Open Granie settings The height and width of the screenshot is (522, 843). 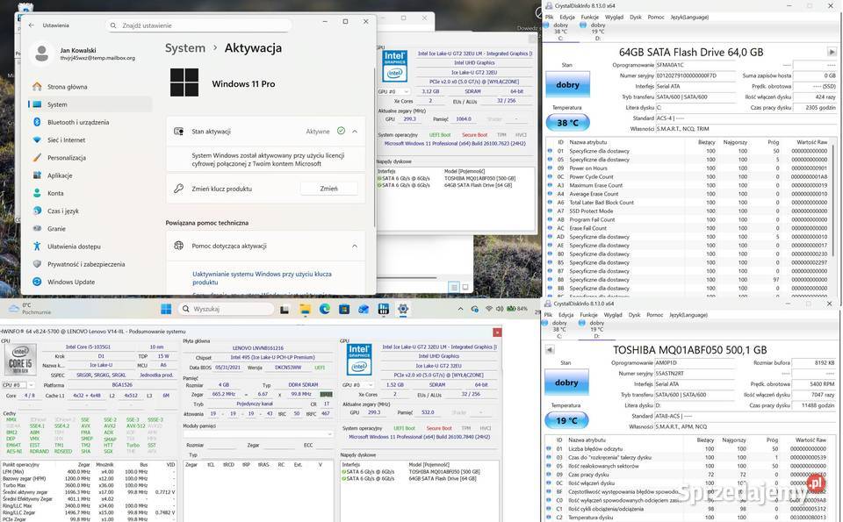(56, 228)
